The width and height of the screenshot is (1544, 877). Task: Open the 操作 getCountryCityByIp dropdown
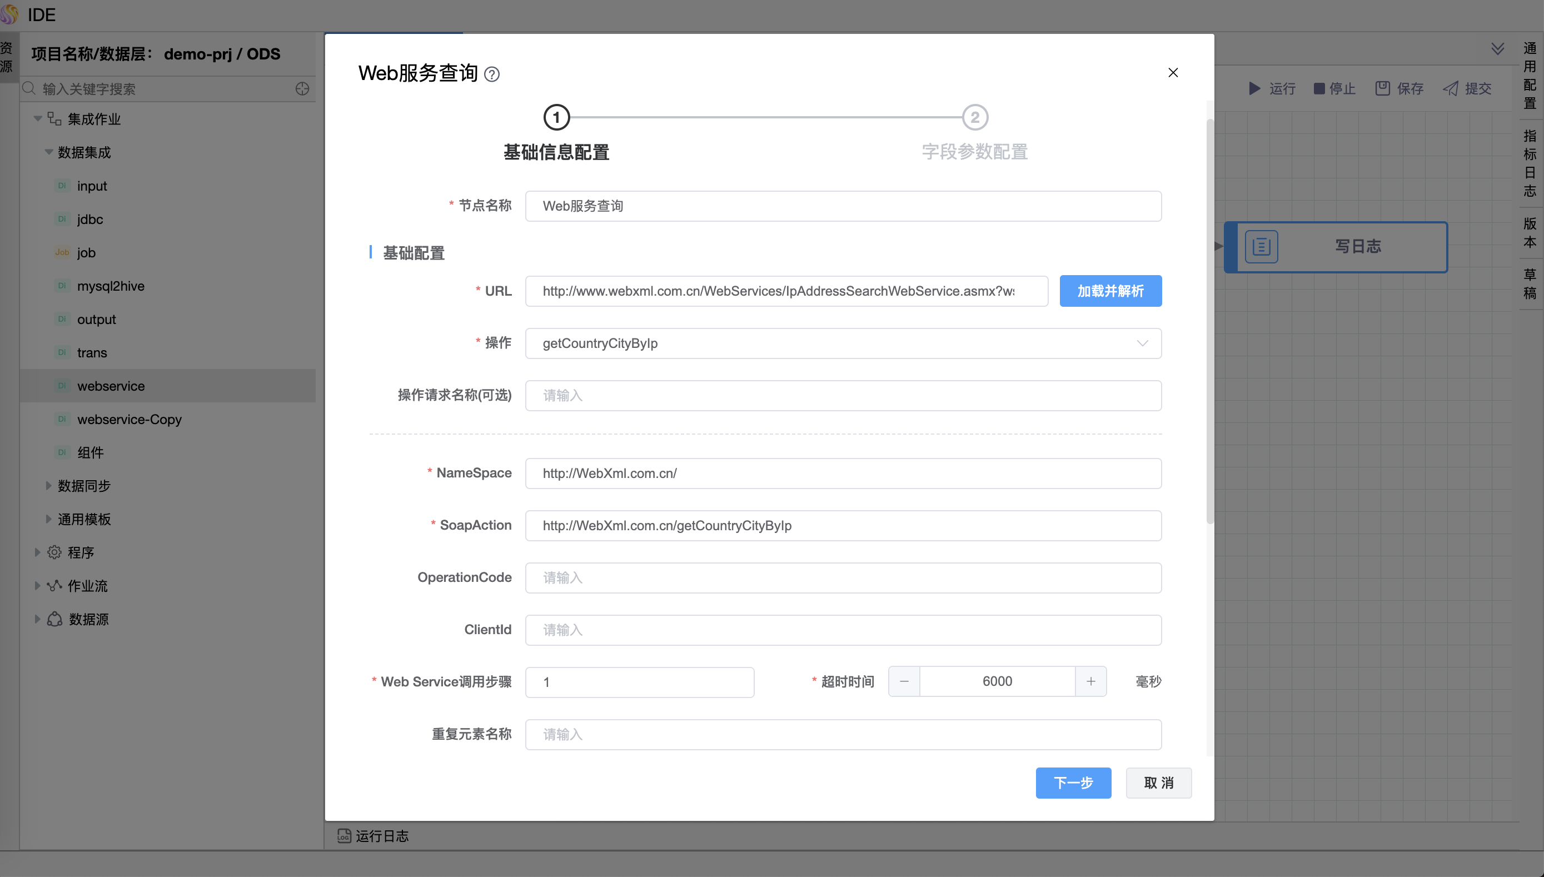pyautogui.click(x=843, y=343)
